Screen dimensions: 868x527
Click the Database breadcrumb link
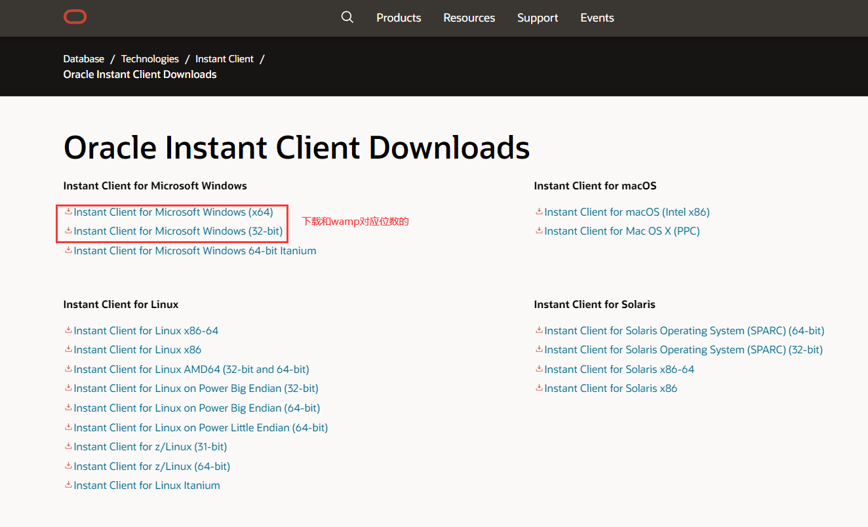coord(83,58)
